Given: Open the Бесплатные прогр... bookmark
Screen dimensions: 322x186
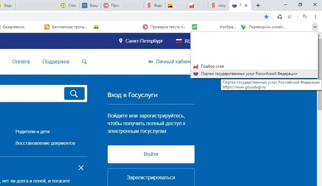Looking at the screenshot, I should pos(66,27).
